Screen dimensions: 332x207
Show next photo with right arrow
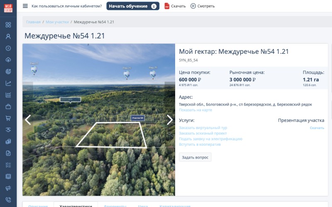click(x=169, y=120)
